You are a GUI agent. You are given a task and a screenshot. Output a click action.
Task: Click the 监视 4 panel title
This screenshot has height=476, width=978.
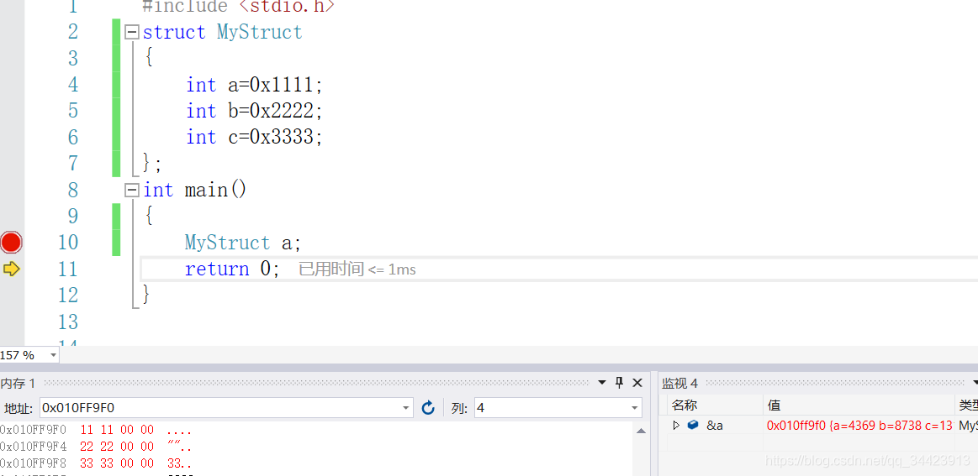tap(679, 383)
